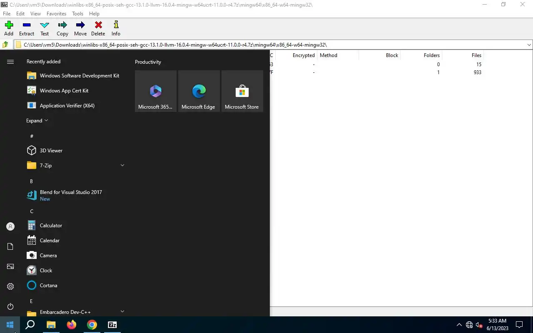The height and width of the screenshot is (333, 533).
Task: Sort by the Files column header
Action: point(463,55)
